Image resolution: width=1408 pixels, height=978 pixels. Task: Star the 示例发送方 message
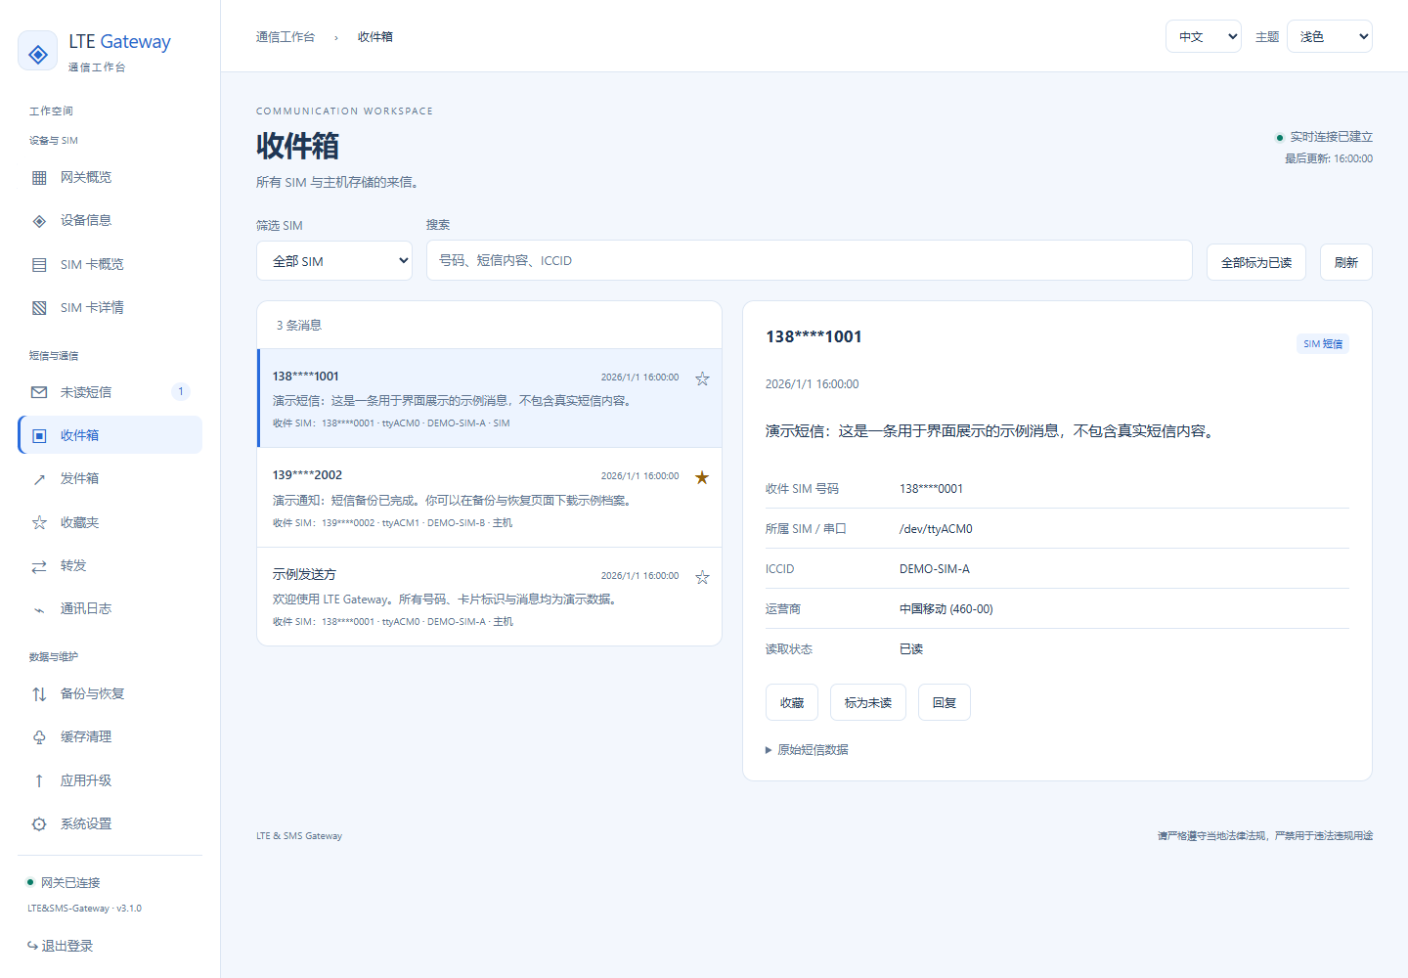point(702,577)
